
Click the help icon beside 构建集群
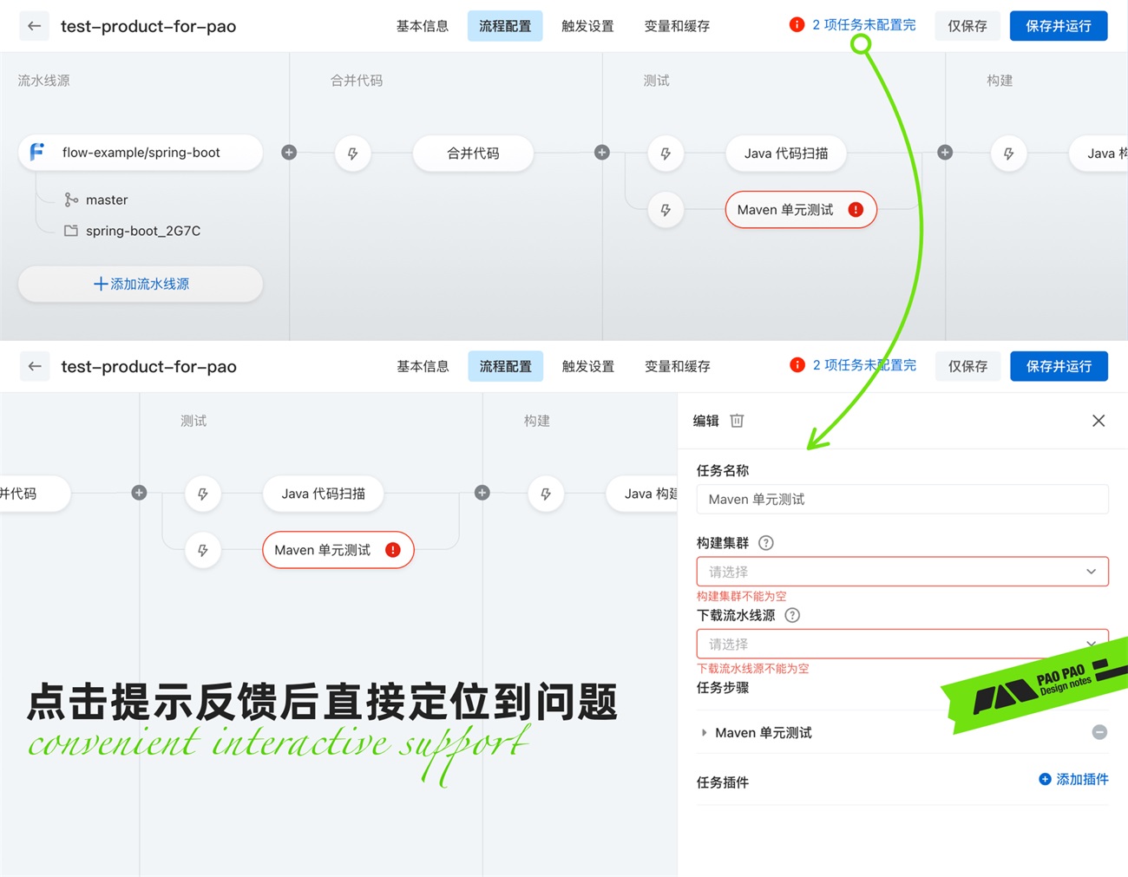tap(765, 543)
